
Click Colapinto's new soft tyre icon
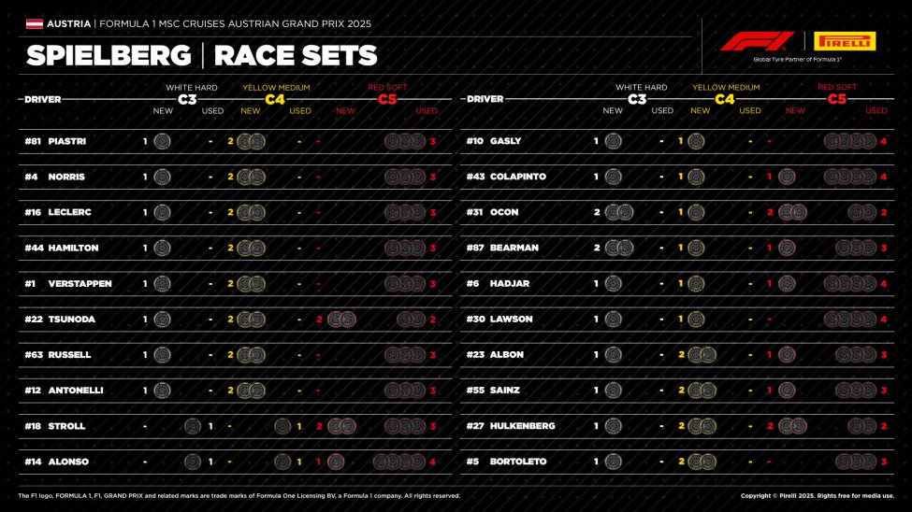[x=787, y=177]
